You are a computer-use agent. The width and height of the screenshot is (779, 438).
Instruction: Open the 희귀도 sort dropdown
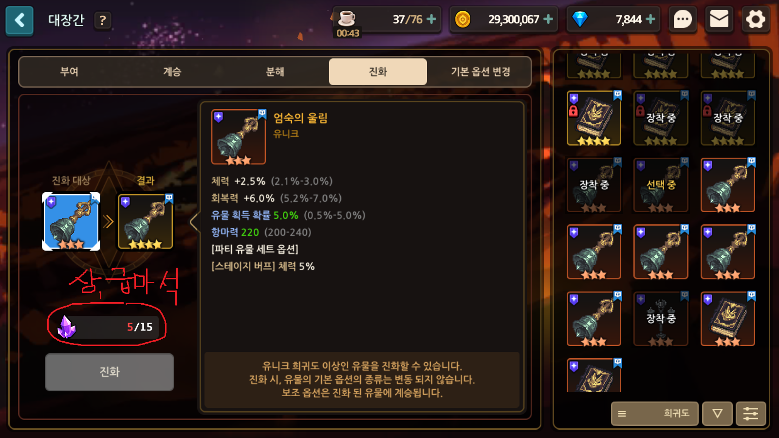tap(655, 414)
